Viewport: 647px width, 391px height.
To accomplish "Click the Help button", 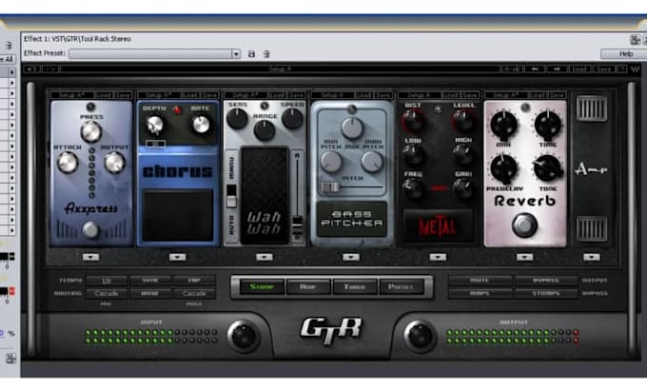I will 625,54.
